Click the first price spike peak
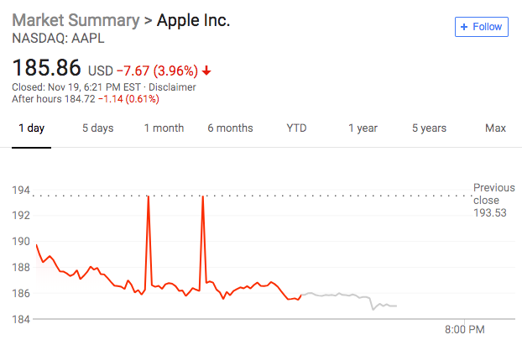Screen dimensions: 522x340 (x=148, y=197)
